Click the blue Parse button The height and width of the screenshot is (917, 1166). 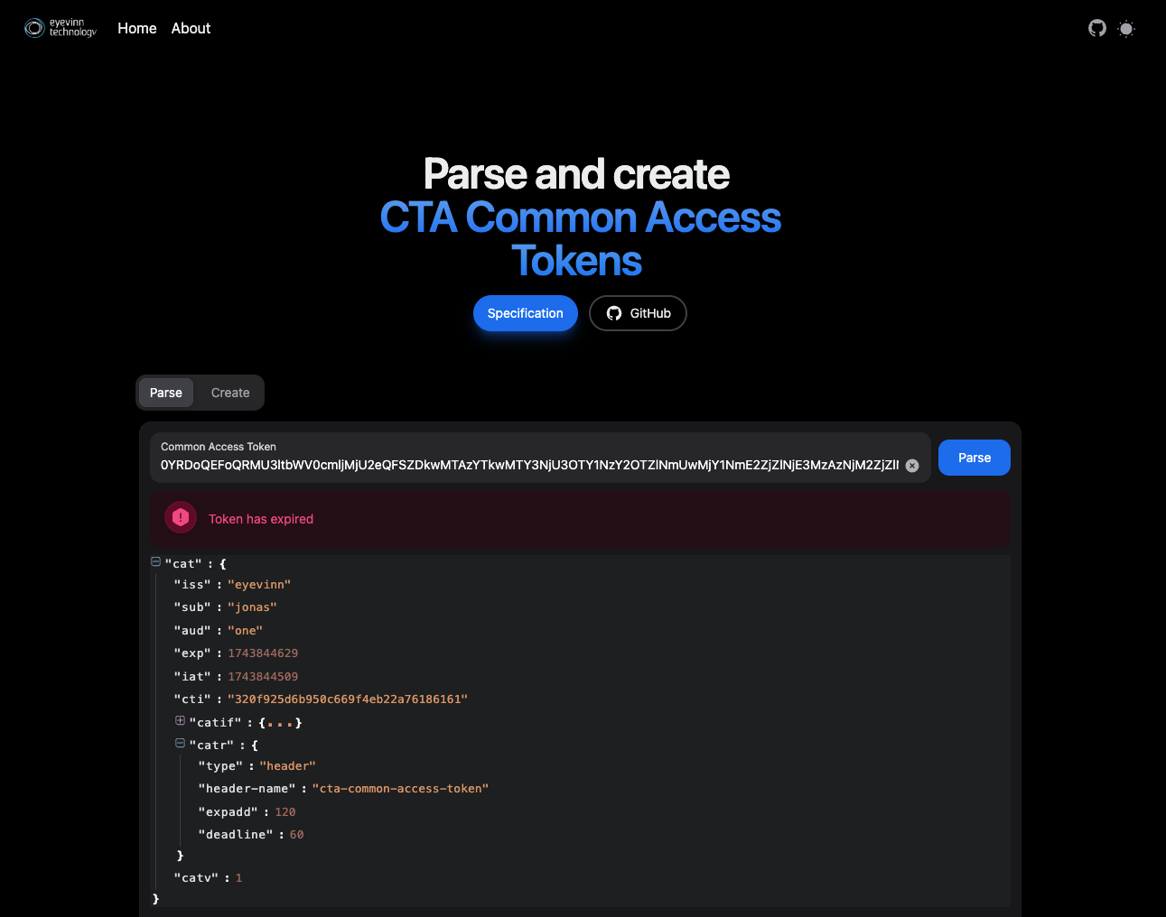point(975,458)
